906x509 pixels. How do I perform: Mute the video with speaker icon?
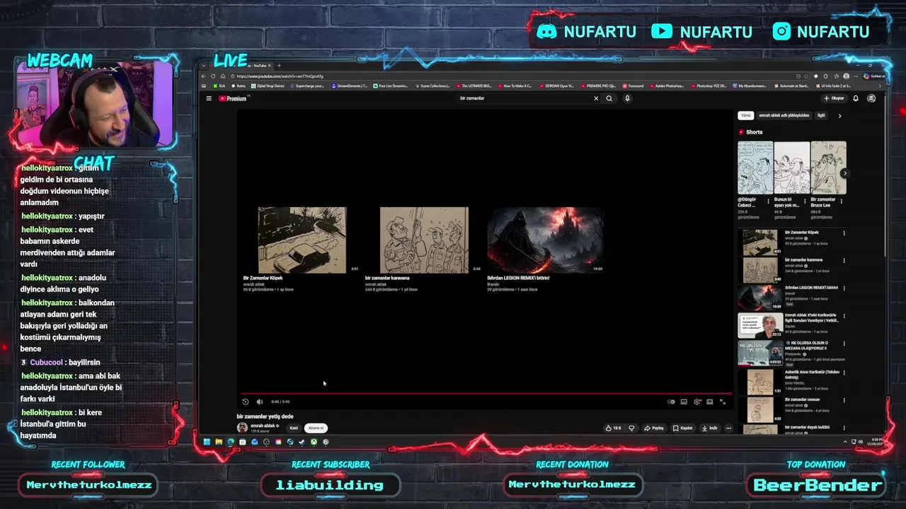[260, 402]
